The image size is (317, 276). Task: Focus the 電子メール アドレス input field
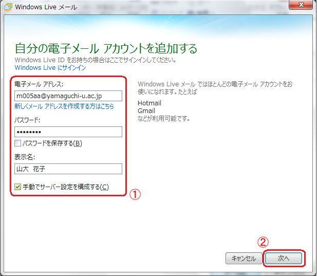coord(68,96)
